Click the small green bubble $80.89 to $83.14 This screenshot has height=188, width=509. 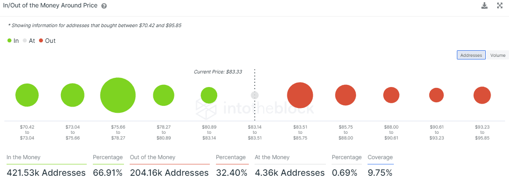[209, 95]
